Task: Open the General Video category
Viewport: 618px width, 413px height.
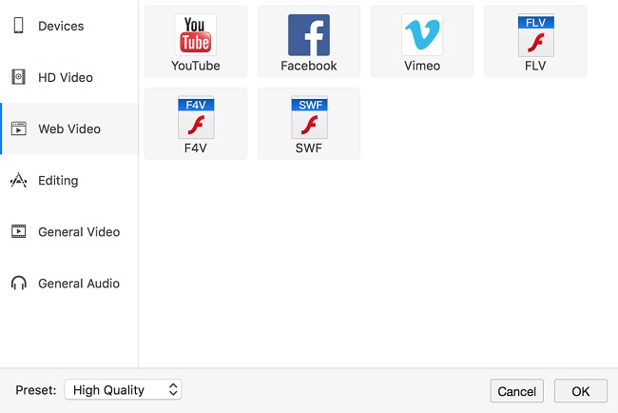Action: tap(69, 231)
